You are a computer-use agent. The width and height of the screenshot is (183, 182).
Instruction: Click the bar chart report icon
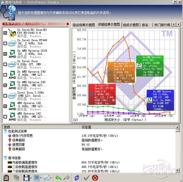(36, 178)
